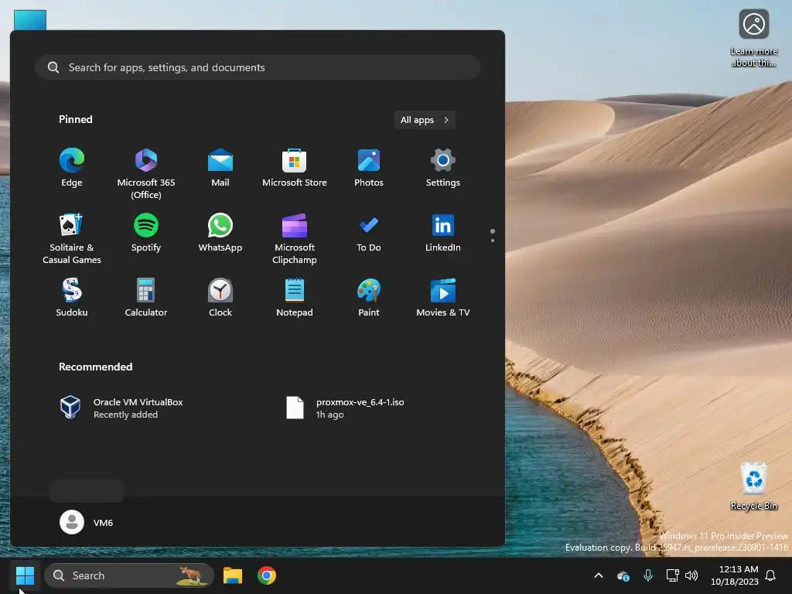Viewport: 792px width, 594px height.
Task: Open Microsoft Store
Action: (295, 169)
